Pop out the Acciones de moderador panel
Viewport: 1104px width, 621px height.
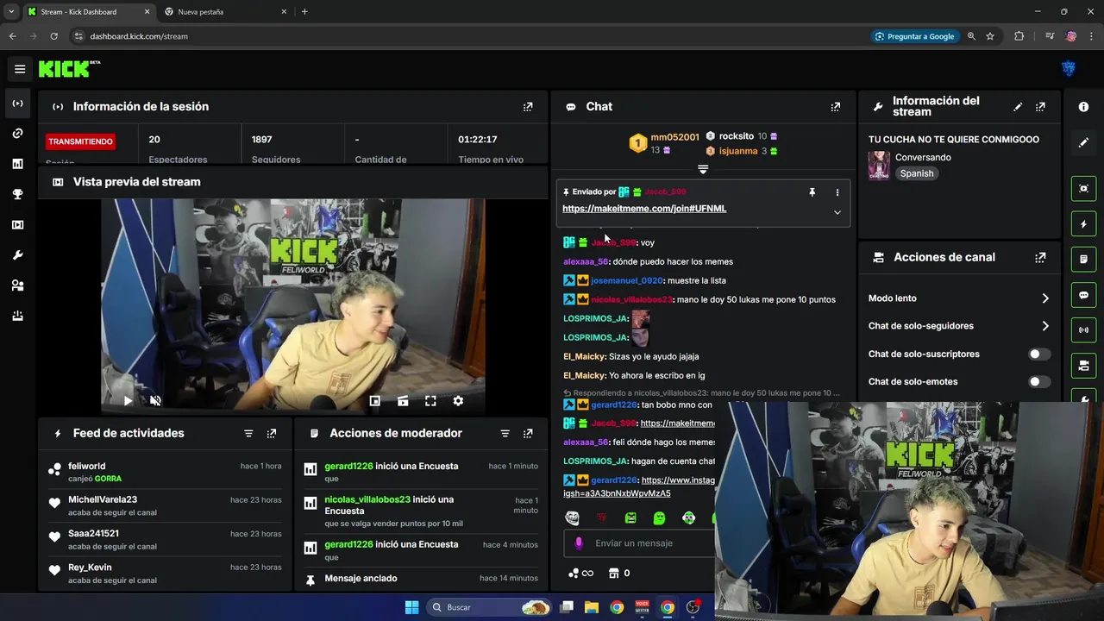528,433
